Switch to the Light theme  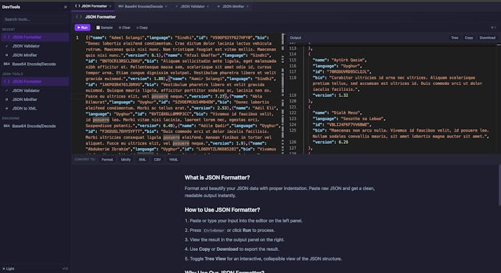coord(9,268)
